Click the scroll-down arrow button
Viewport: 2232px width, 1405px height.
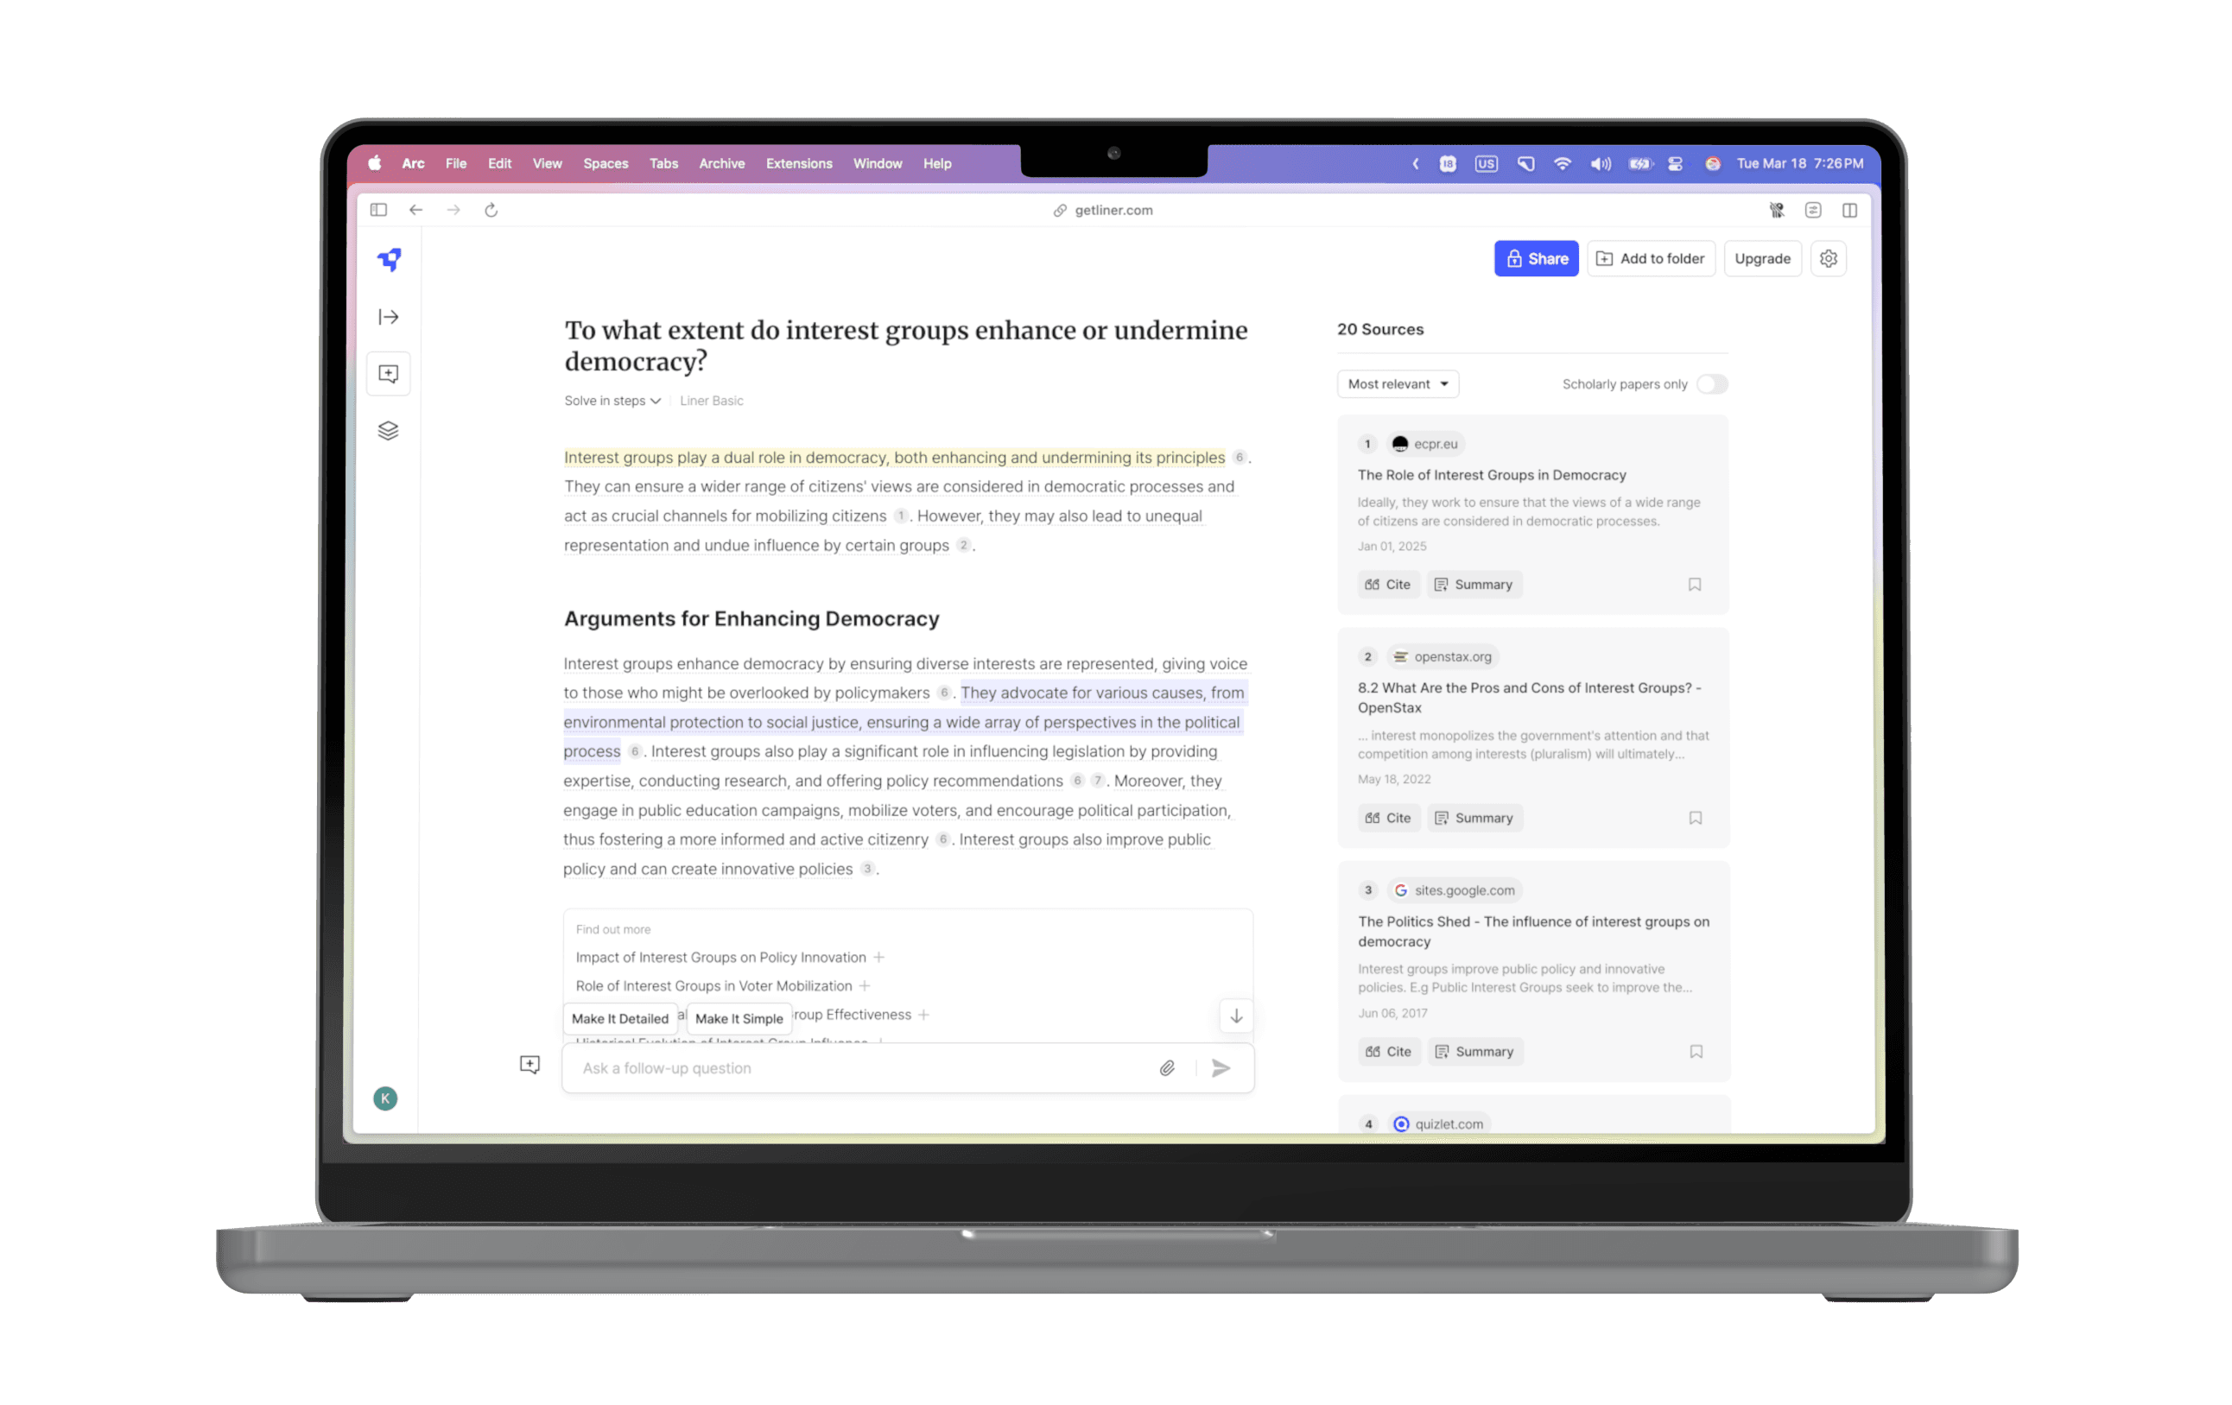click(x=1235, y=1016)
